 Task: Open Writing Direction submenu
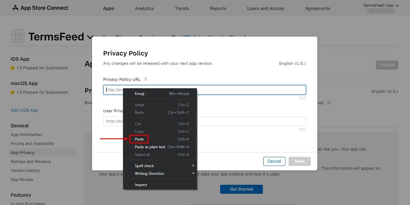(160, 173)
